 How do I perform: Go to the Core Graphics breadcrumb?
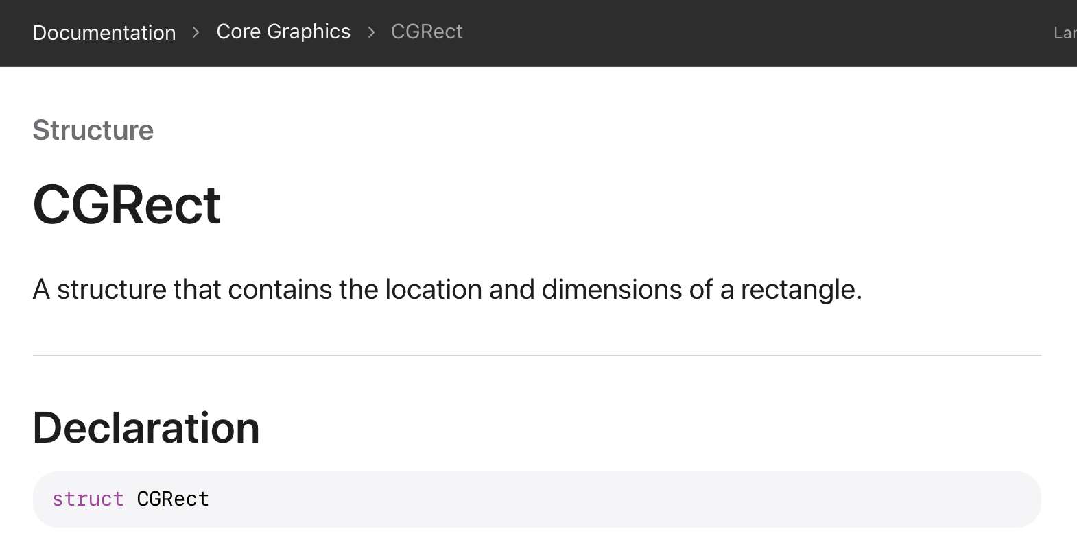click(x=283, y=32)
